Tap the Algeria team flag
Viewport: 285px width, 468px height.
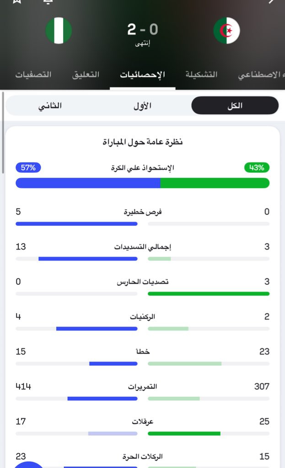[226, 31]
